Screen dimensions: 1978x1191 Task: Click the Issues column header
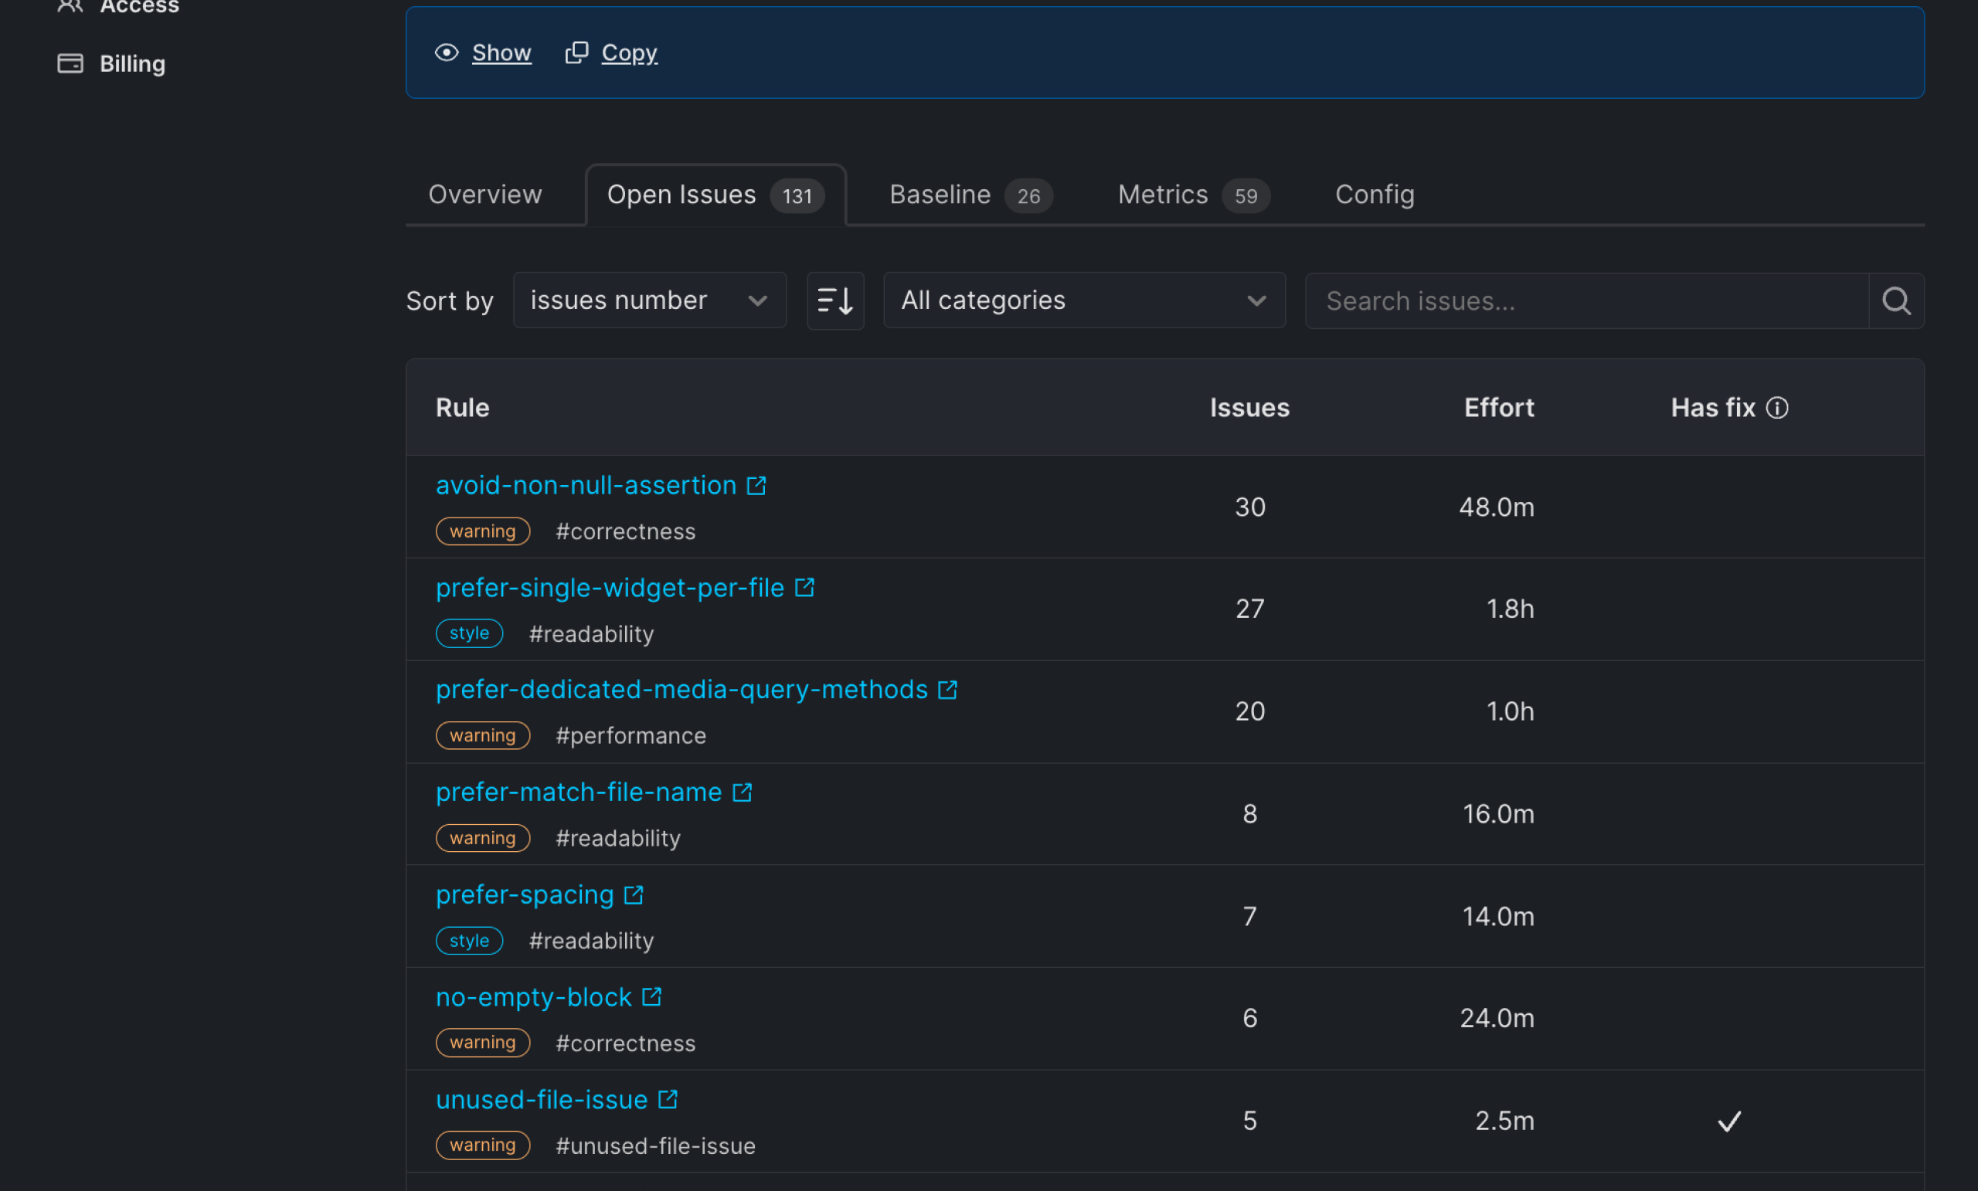tap(1249, 408)
